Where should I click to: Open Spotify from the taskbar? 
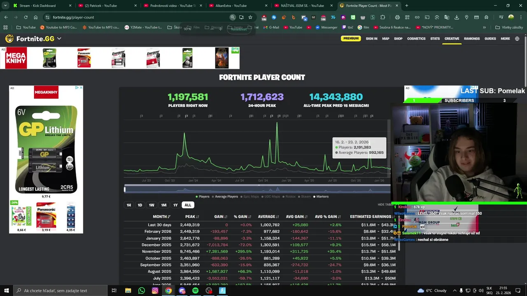tap(195, 291)
